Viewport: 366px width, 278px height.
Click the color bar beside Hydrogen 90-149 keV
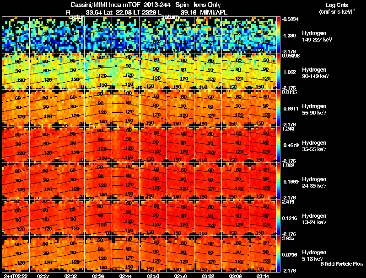[x=279, y=72]
